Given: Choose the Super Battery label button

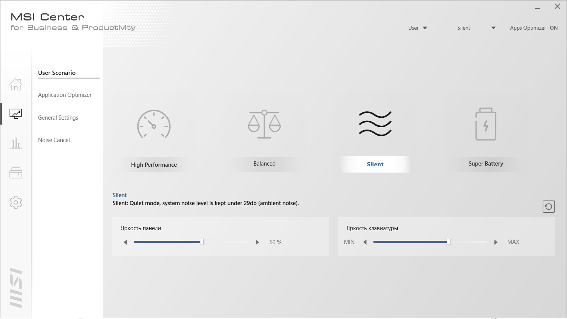Looking at the screenshot, I should pos(486,164).
